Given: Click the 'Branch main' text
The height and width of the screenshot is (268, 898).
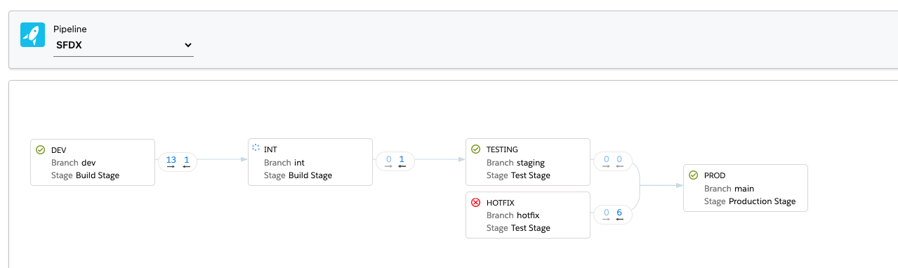Looking at the screenshot, I should 729,189.
